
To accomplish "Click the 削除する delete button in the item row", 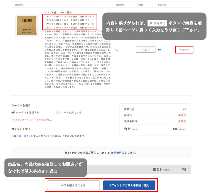I will tap(184, 50).
